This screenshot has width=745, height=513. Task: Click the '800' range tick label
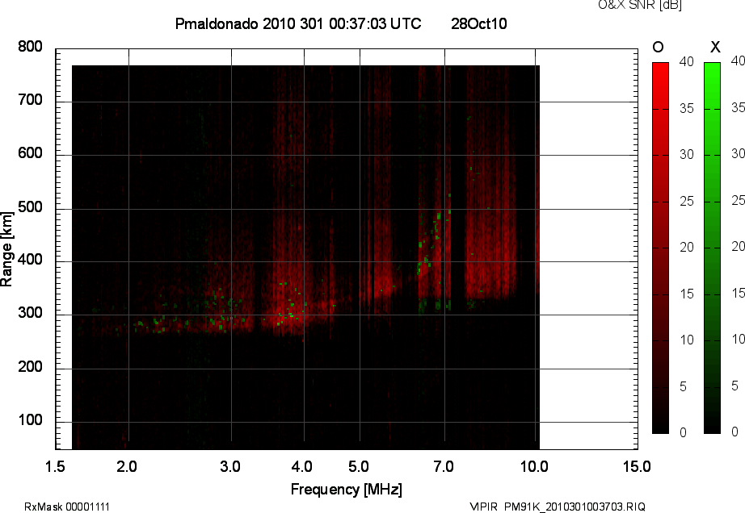[x=30, y=47]
